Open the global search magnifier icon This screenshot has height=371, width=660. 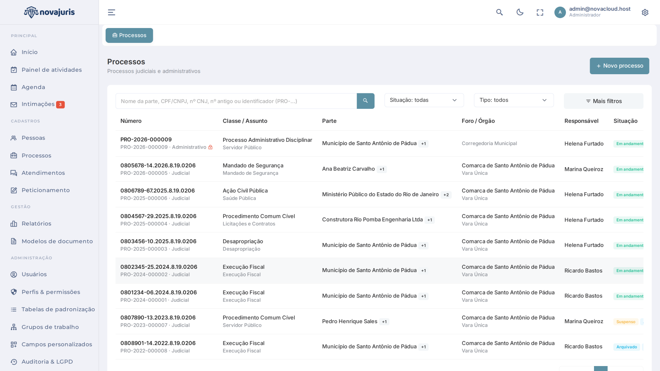pyautogui.click(x=499, y=13)
